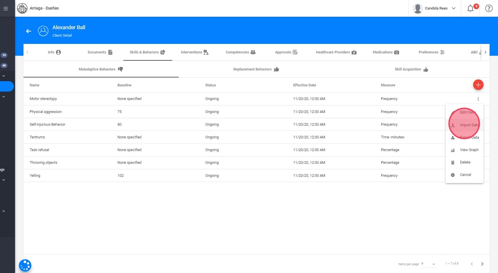Viewport: 498px width, 273px height.
Task: Select View Graph in the row menu
Action: [464, 150]
